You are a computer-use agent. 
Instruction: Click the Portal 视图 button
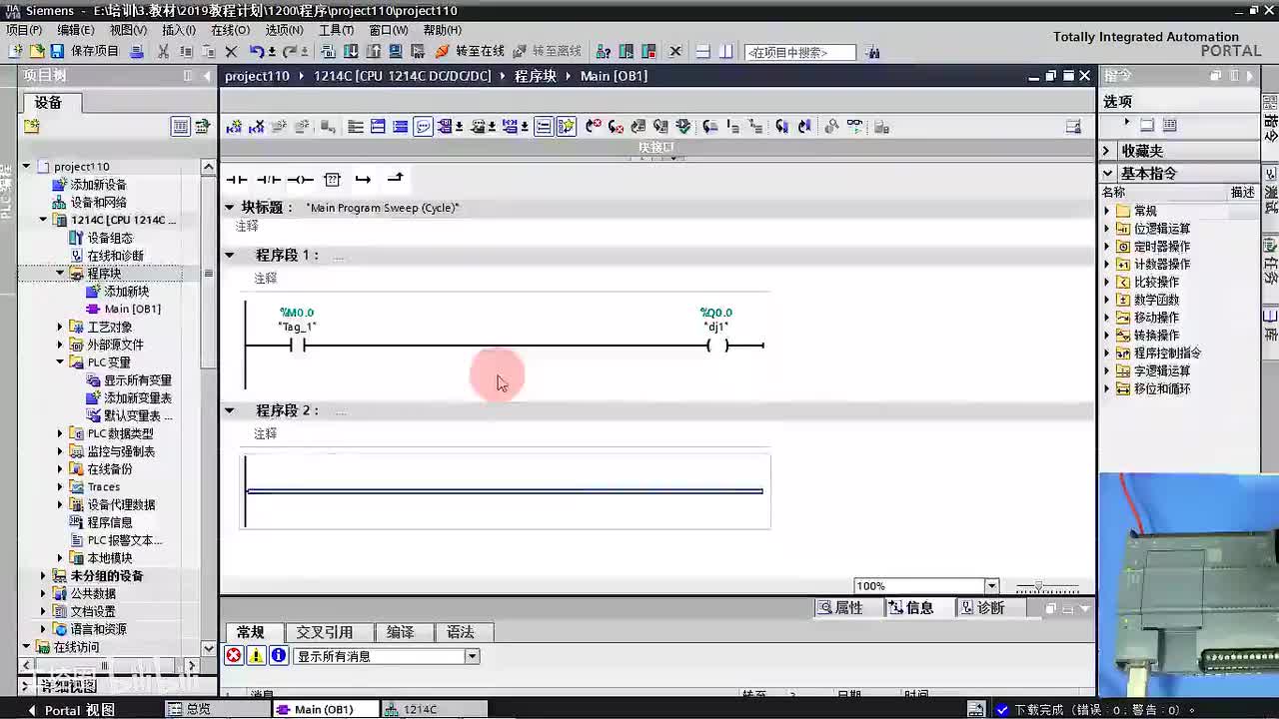[x=72, y=710]
